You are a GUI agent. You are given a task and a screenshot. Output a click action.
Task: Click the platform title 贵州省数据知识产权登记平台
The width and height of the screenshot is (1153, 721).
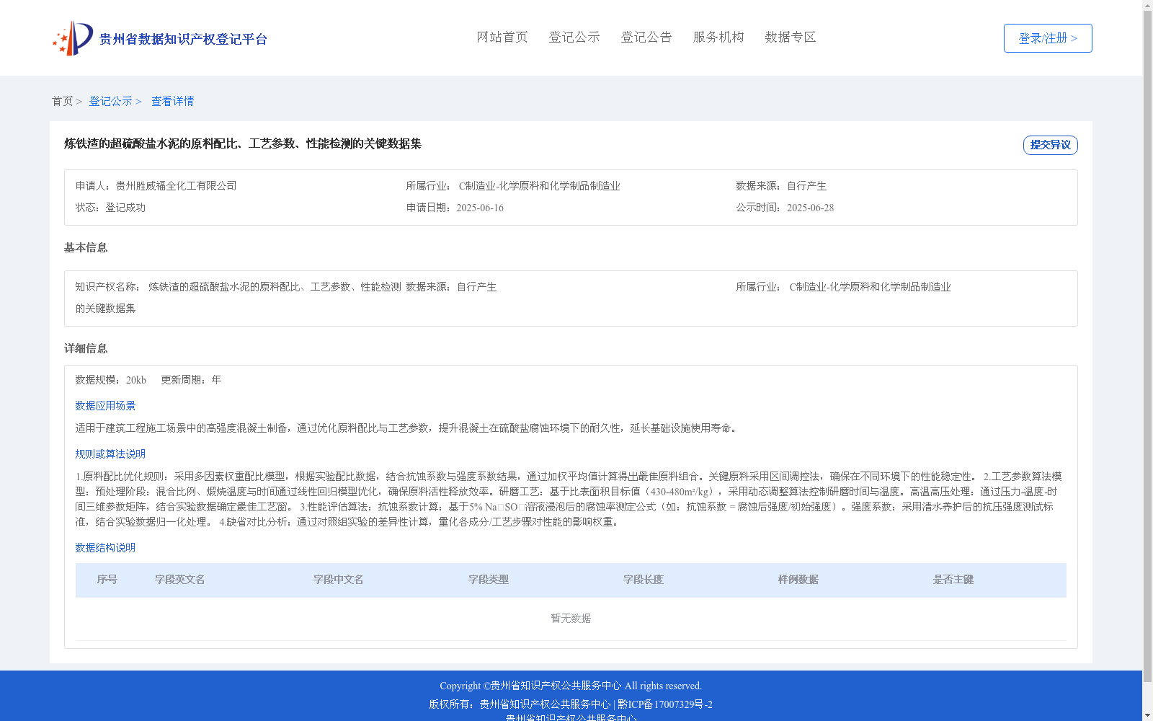(x=183, y=39)
